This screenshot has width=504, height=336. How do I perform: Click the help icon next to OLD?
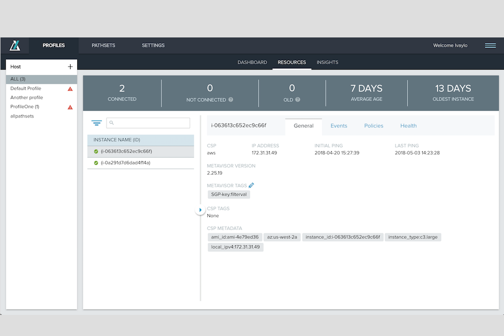coord(298,100)
